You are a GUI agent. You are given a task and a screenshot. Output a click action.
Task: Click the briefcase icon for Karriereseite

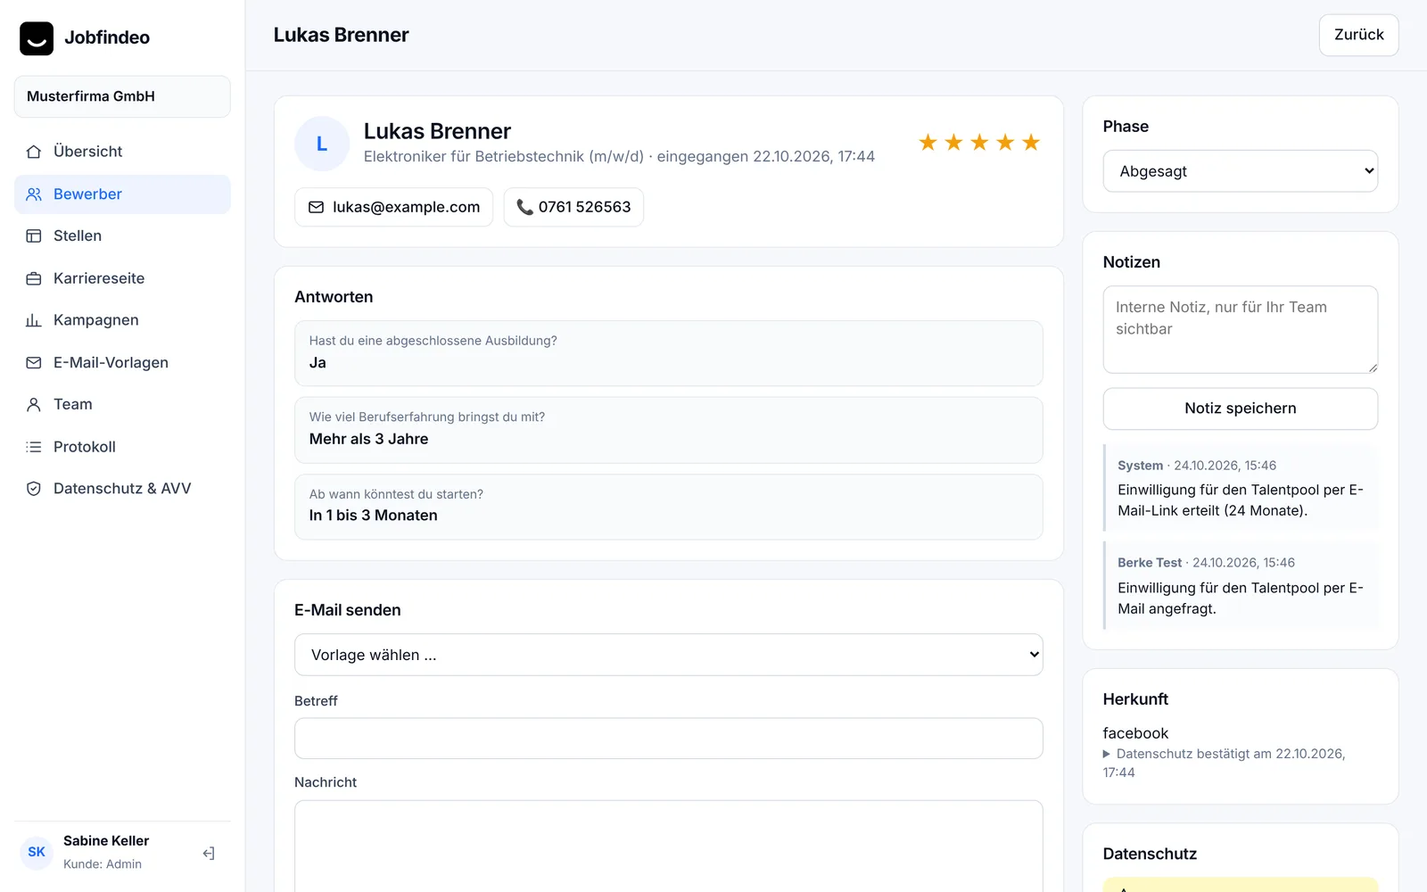click(x=34, y=278)
